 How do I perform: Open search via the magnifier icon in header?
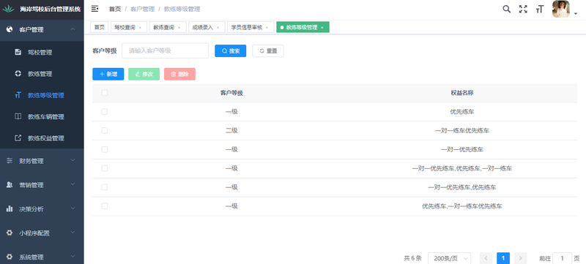tap(506, 10)
